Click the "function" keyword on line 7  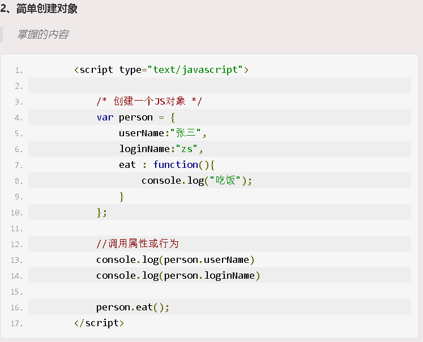176,164
